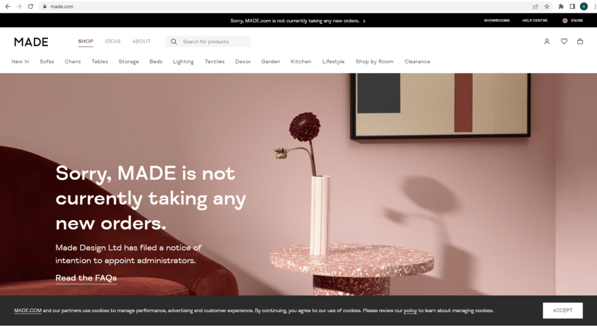The width and height of the screenshot is (597, 326).
Task: Click the search magnifier icon
Action: point(174,42)
